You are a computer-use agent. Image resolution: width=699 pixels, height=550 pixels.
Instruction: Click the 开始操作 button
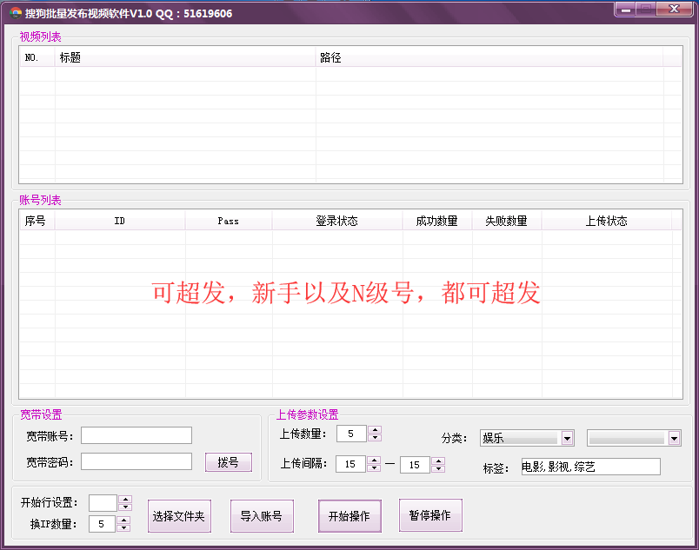[x=349, y=516]
